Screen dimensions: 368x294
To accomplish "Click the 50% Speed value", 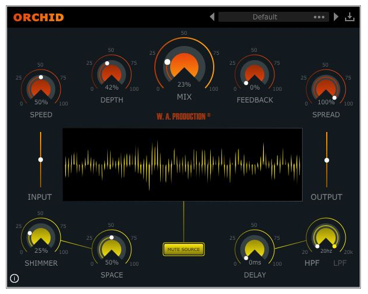I will coord(41,102).
